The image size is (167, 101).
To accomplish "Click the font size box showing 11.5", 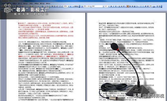I will click(x=106, y=6).
